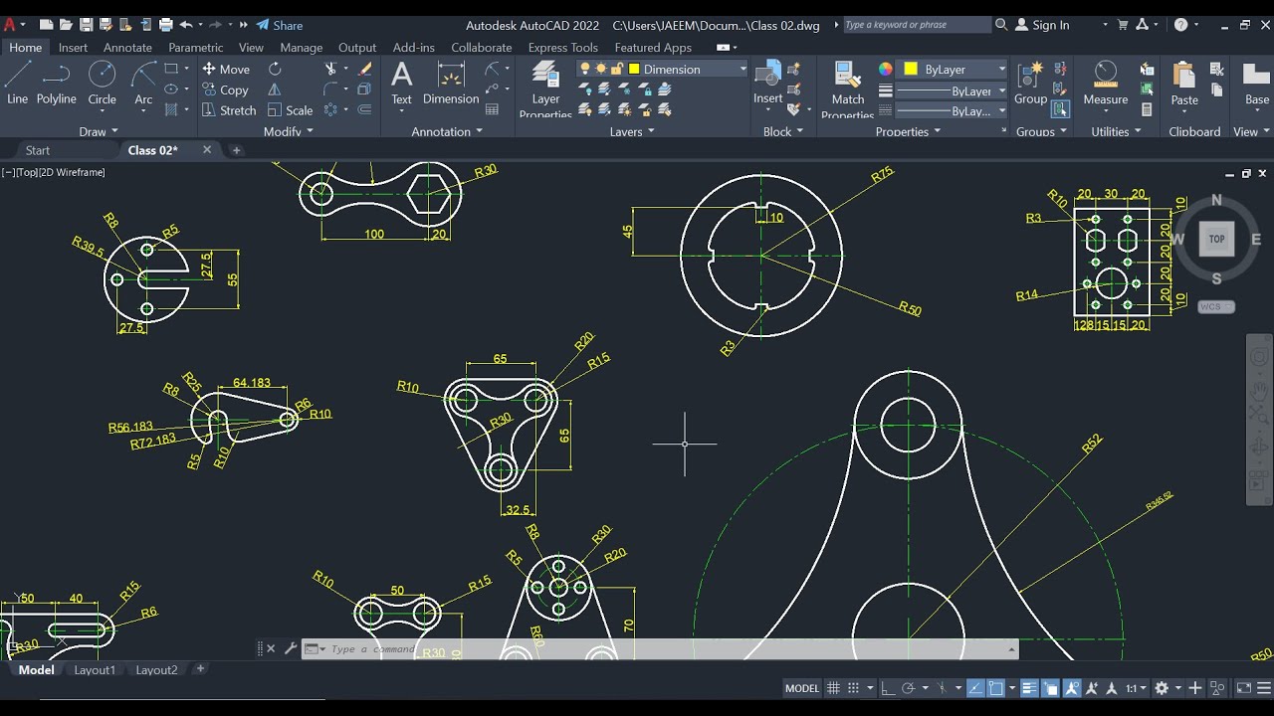Select the Scale tool

coord(290,110)
